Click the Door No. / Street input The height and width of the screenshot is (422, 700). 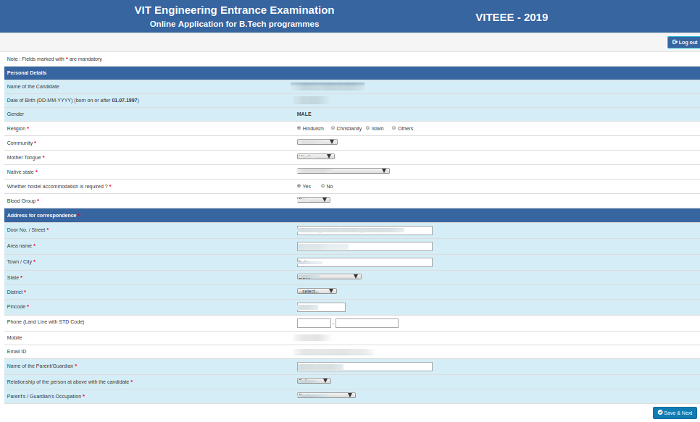pos(364,230)
